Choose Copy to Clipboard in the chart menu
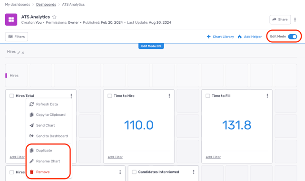This screenshot has height=181, width=305. [49, 115]
